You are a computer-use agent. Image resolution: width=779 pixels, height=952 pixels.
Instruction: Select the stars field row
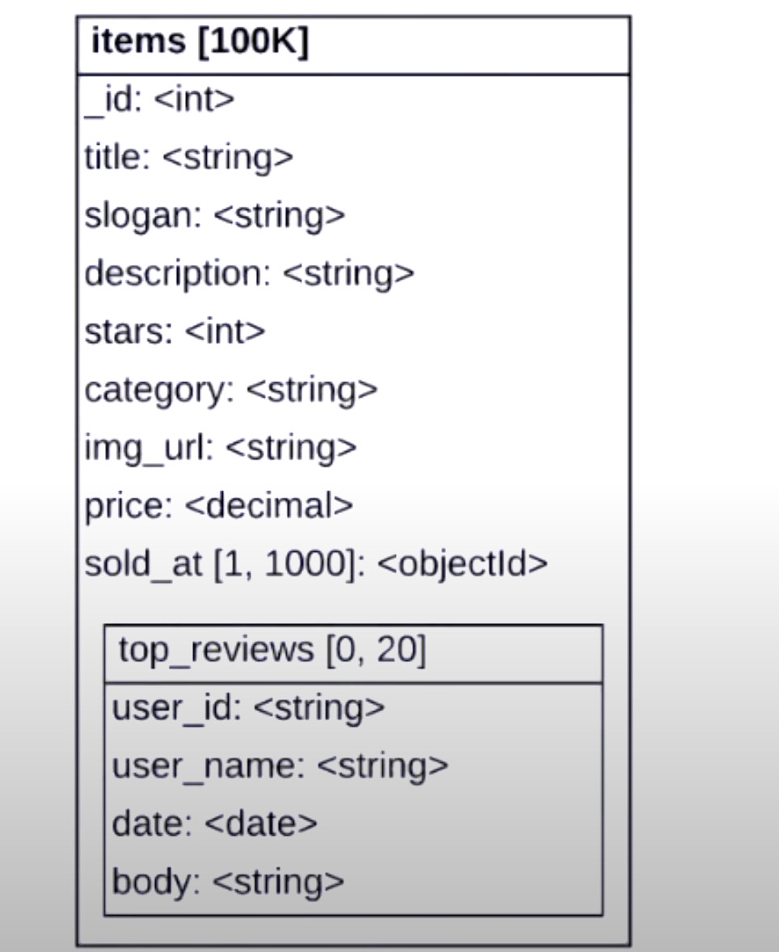(175, 332)
